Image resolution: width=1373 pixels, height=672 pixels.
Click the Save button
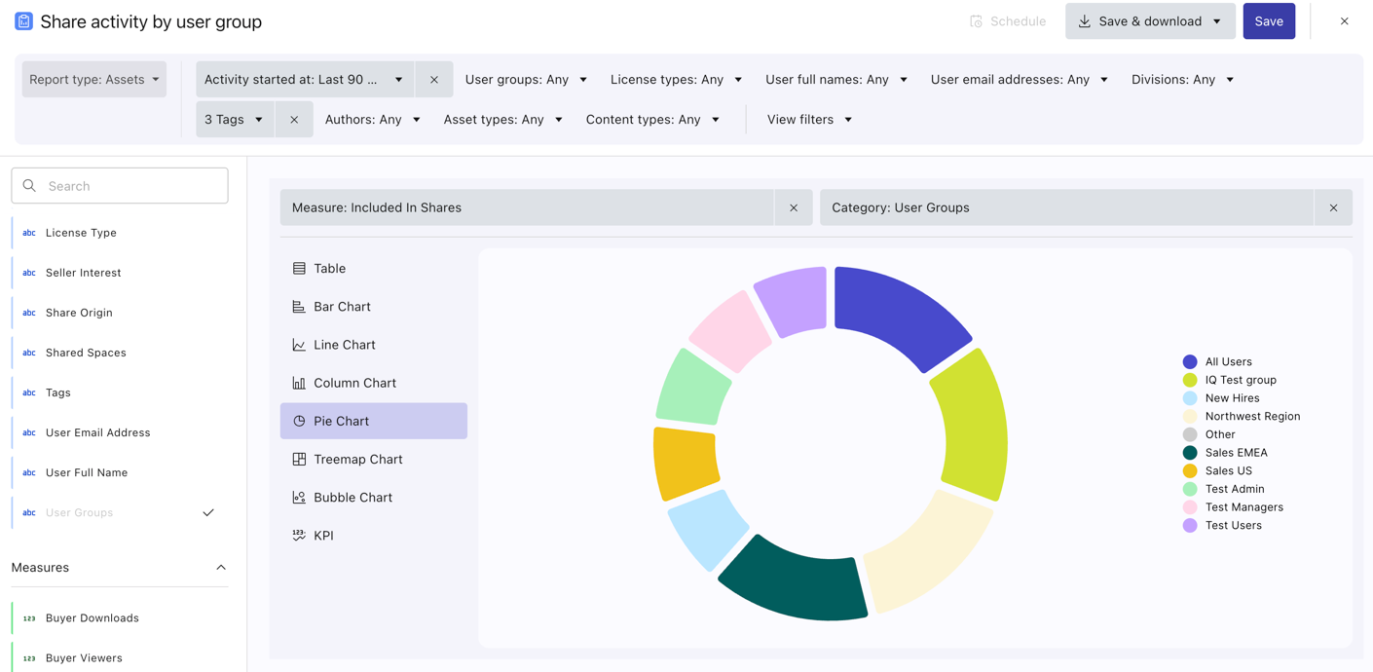(x=1268, y=21)
